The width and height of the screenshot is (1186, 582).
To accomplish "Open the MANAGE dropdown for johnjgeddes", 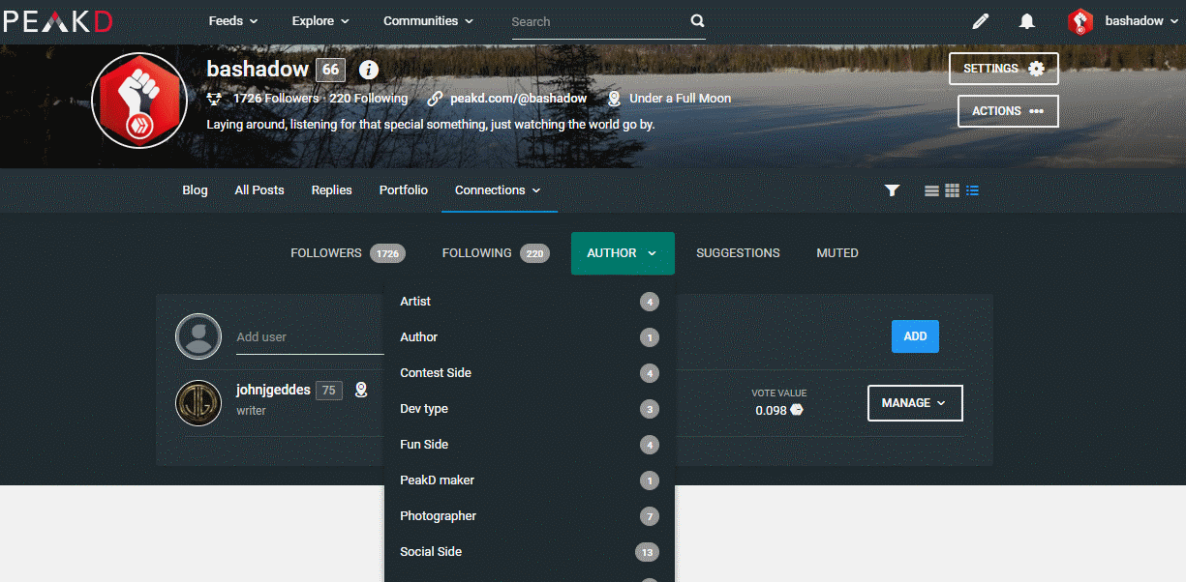I will click(915, 403).
